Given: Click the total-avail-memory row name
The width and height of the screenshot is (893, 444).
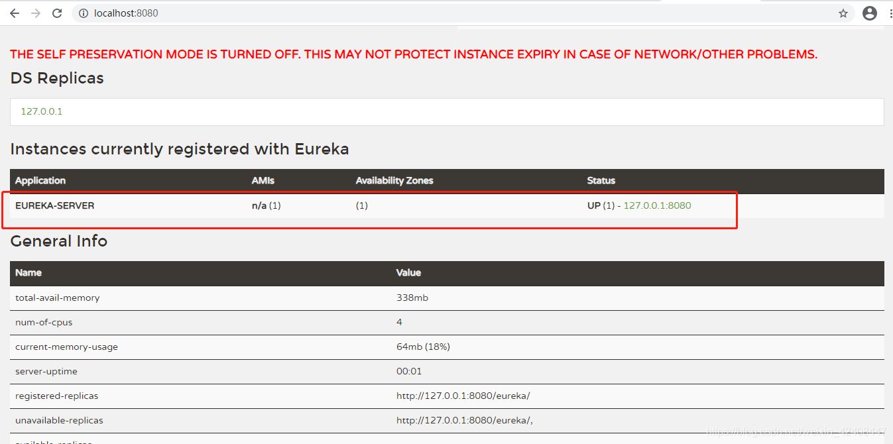Looking at the screenshot, I should tap(58, 298).
